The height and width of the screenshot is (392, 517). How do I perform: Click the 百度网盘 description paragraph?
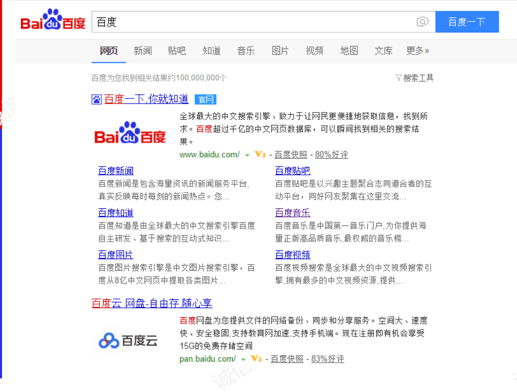(x=304, y=333)
